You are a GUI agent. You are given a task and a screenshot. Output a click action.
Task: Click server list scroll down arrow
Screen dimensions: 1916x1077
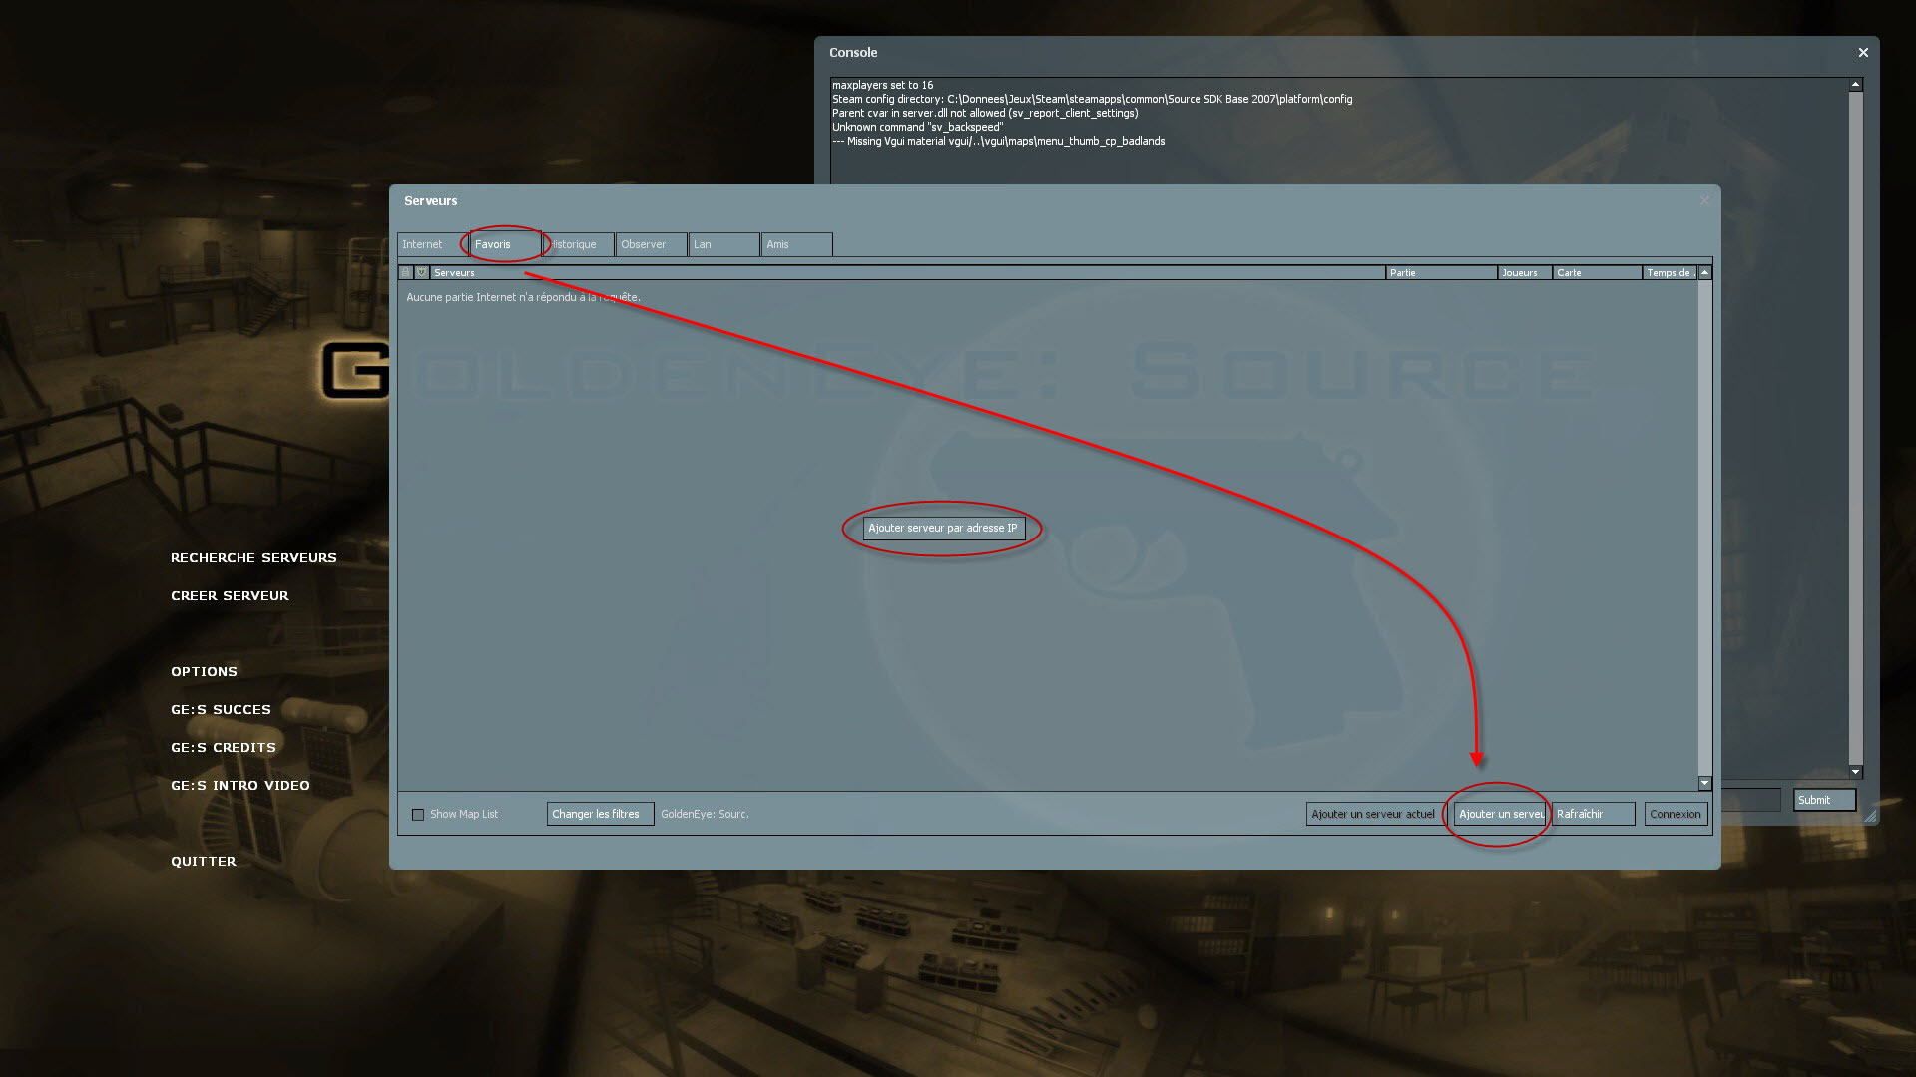coord(1704,783)
